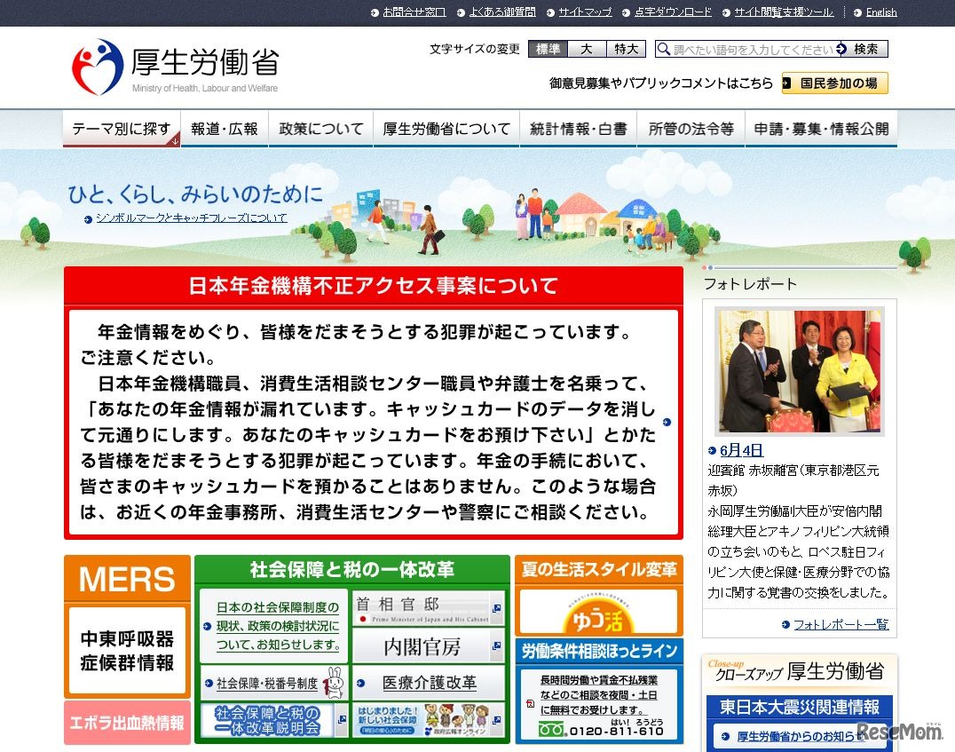Open the 夏の生活スタイル変革 header
This screenshot has height=752, width=955.
coord(599,570)
